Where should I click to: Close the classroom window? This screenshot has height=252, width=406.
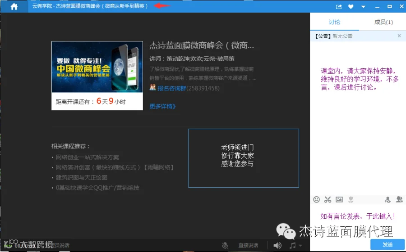(x=401, y=7)
